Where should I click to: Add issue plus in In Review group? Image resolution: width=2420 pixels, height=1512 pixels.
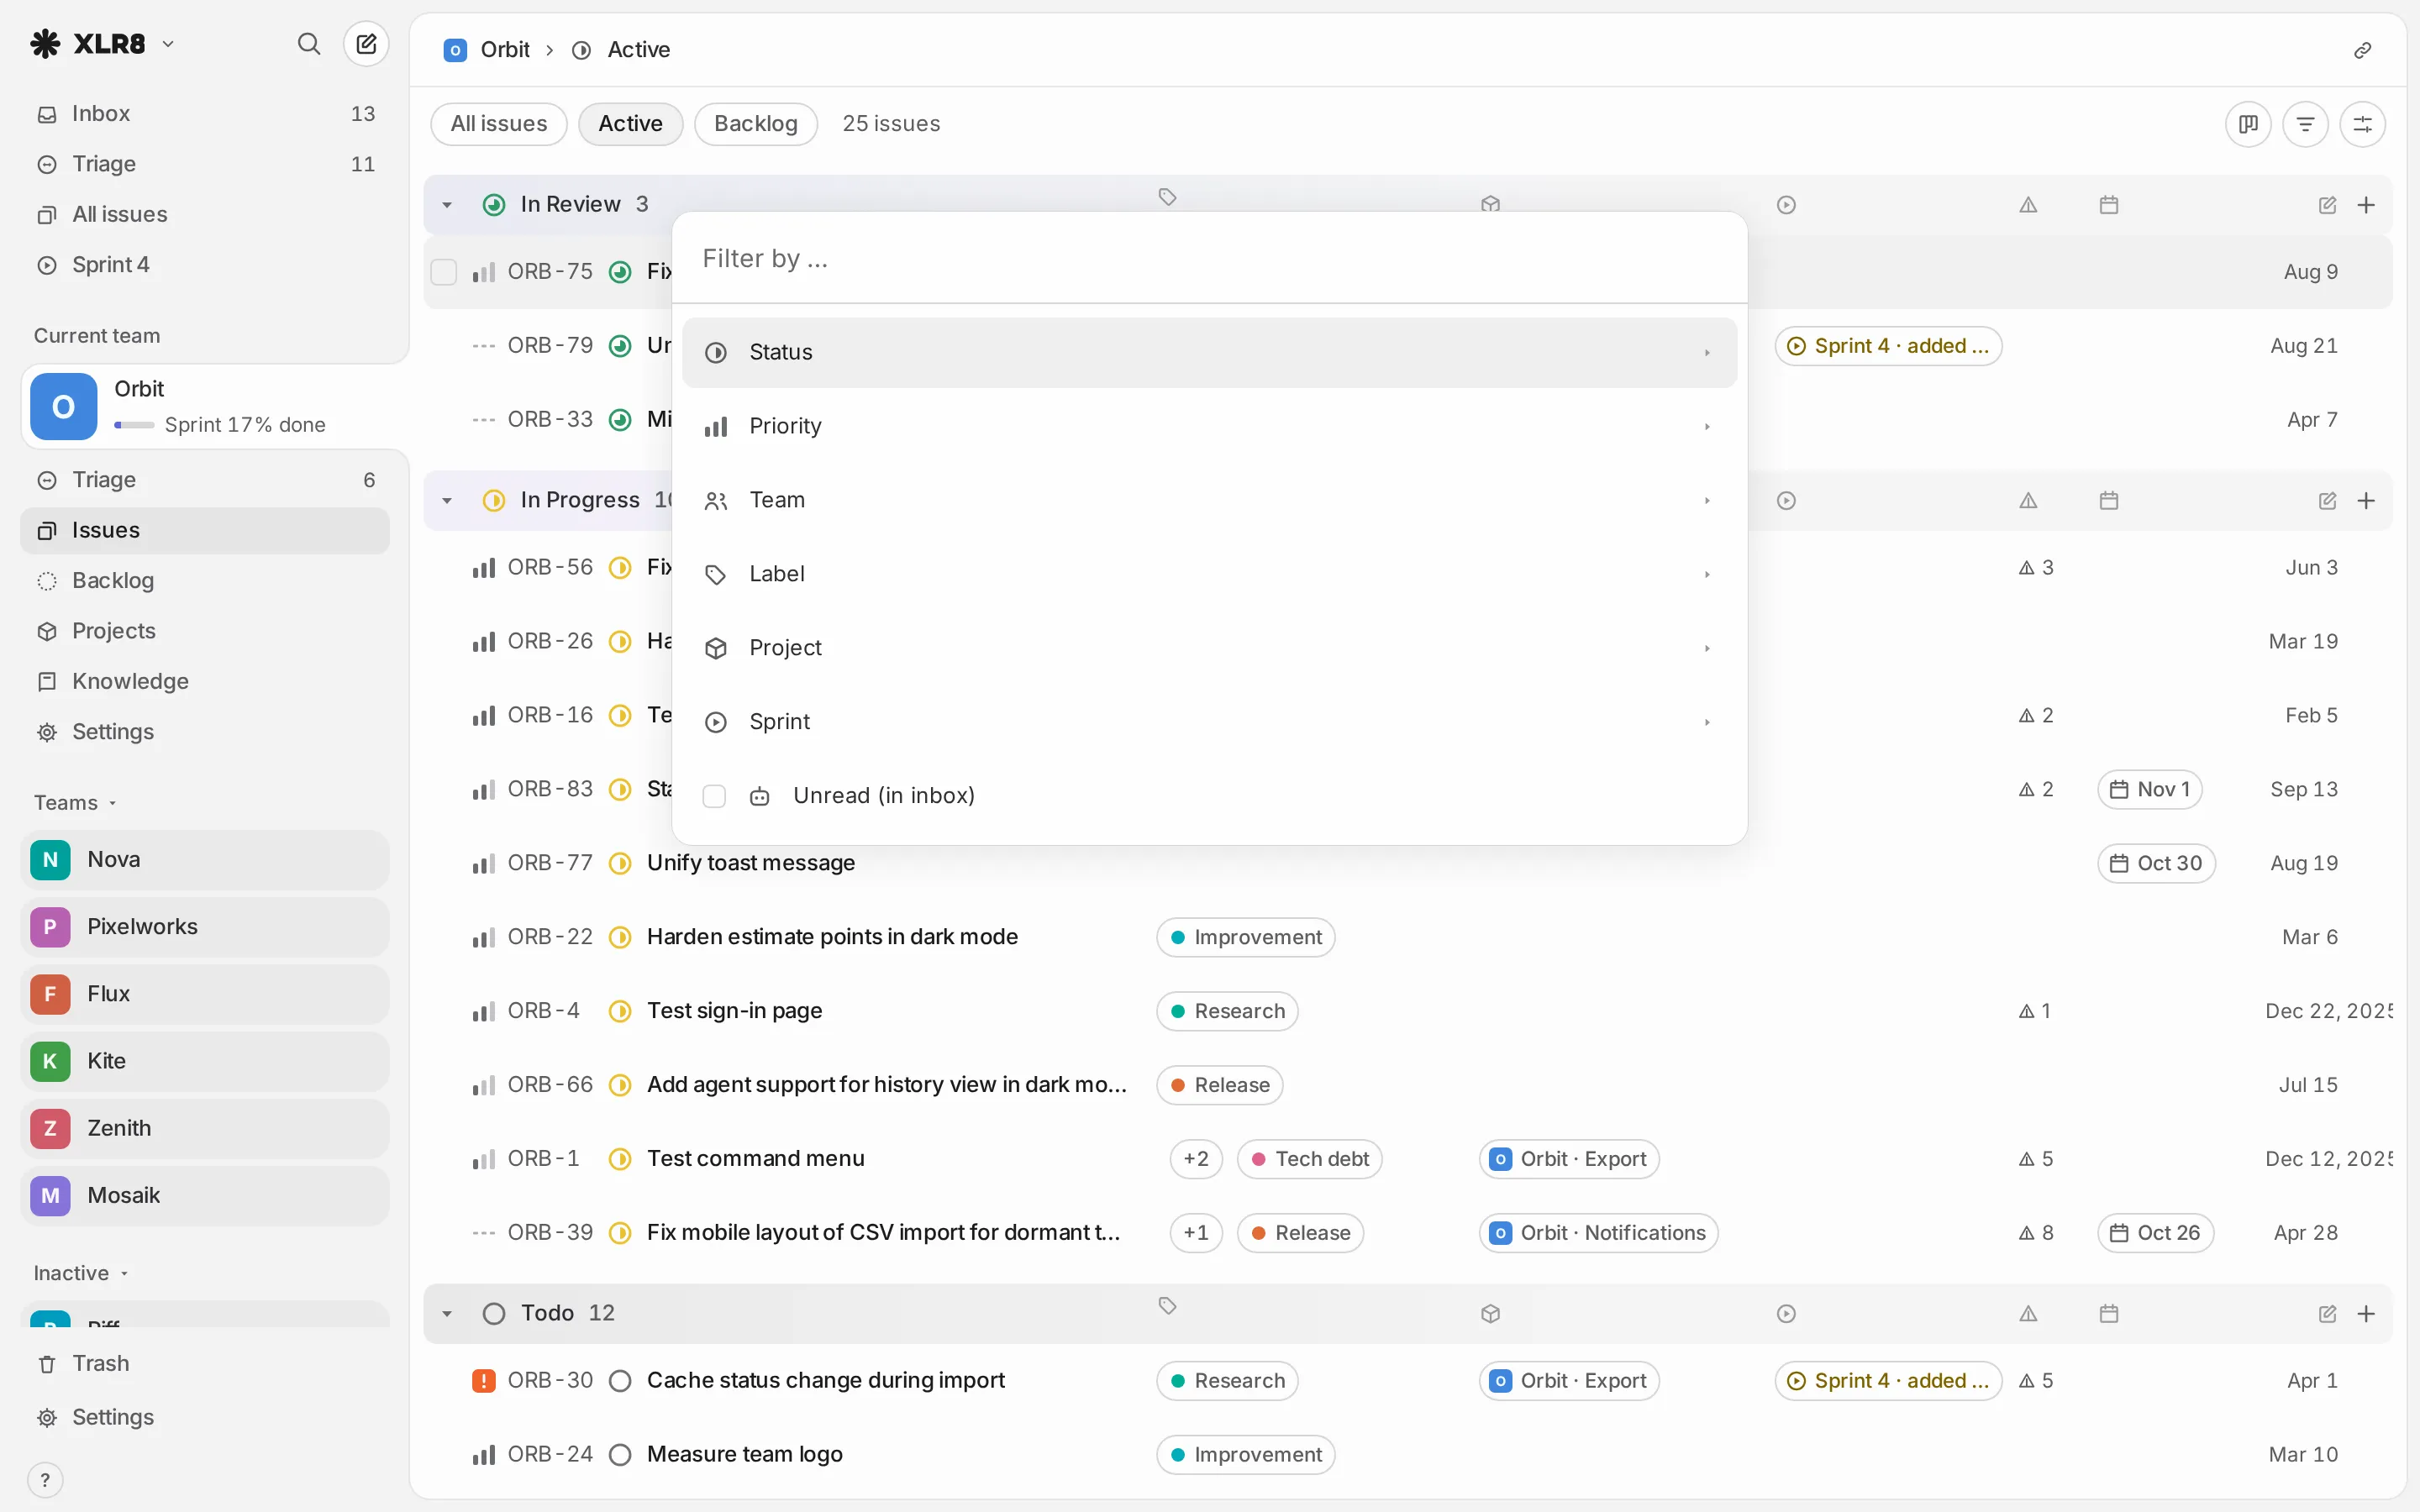[2366, 205]
